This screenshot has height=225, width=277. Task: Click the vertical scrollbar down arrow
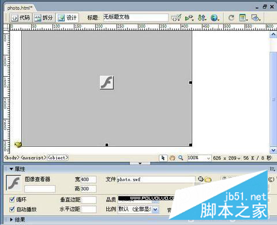coord(273,150)
